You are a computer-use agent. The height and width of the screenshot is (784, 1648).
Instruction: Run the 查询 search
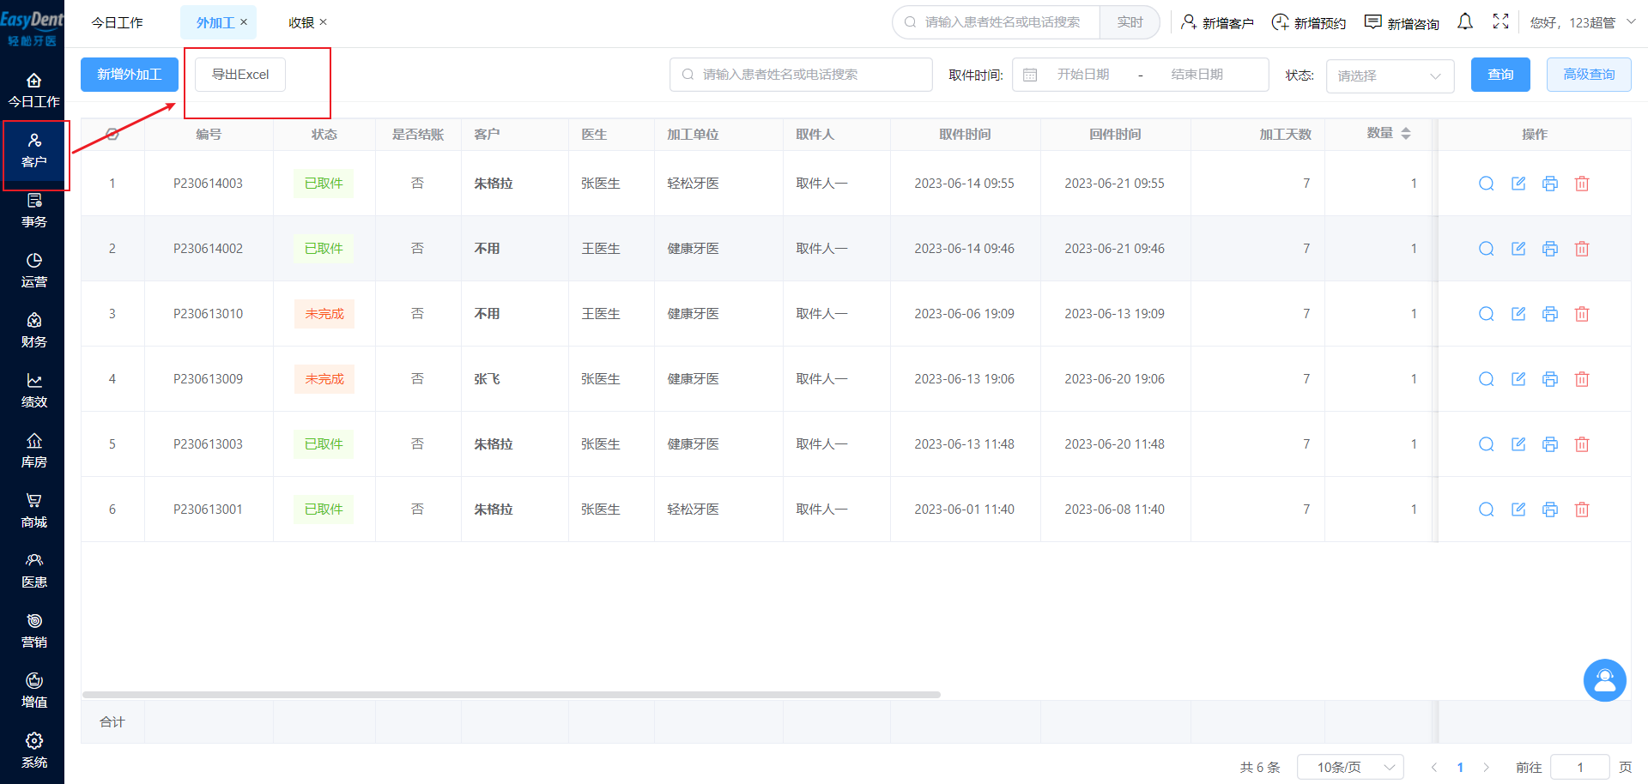tap(1500, 75)
